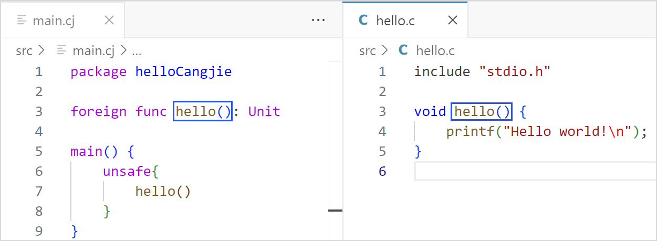Open the More Actions ellipsis menu
Viewport: 657px width, 241px height.
(x=318, y=20)
